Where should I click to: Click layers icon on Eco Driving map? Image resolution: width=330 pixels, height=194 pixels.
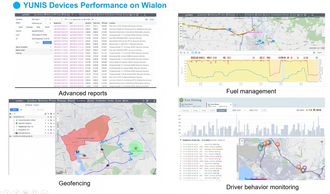pos(322,141)
